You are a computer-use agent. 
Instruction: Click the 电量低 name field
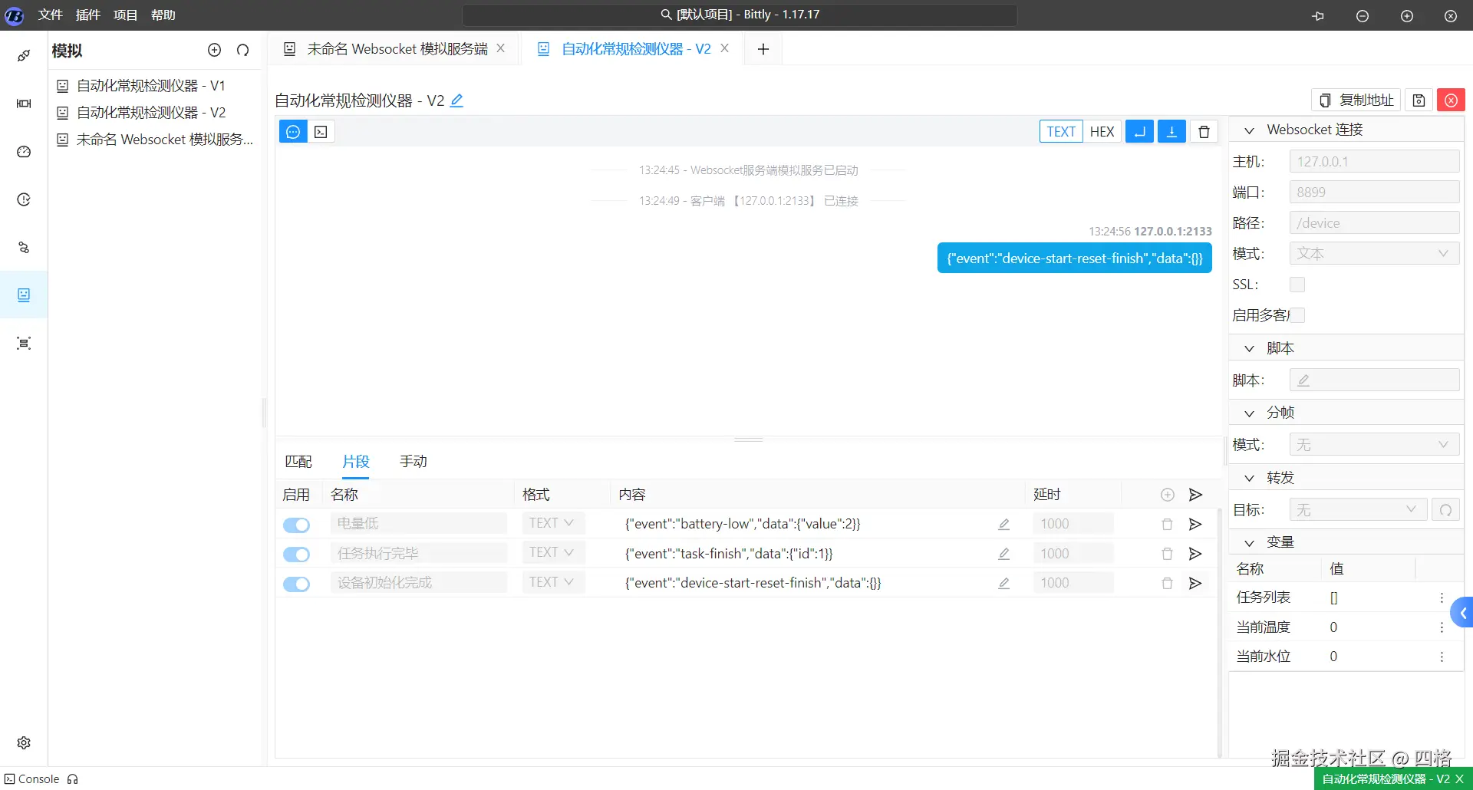[x=419, y=523]
